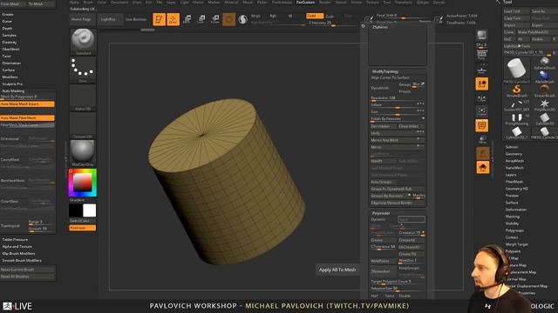Viewport: 558px width, 313px height.
Task: Enable the Zadd mode
Action: point(315,16)
